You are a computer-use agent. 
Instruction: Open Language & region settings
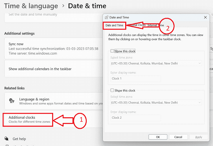click(x=54, y=101)
